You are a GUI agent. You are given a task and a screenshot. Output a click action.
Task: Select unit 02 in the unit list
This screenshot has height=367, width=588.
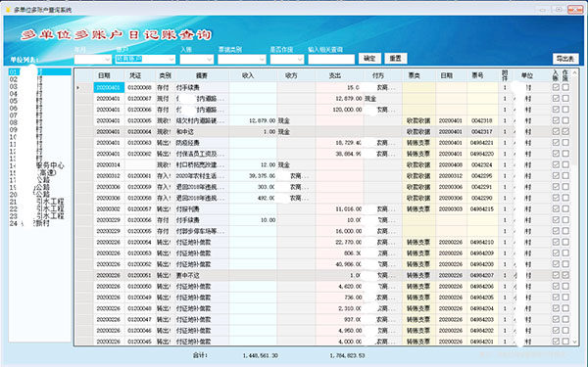[x=40, y=79]
